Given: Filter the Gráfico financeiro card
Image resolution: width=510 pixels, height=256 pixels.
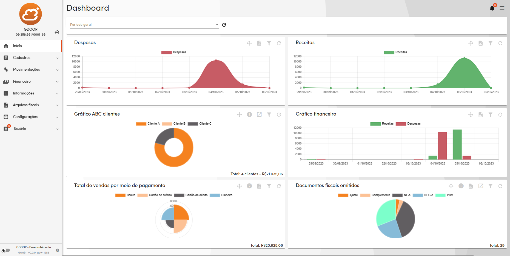Looking at the screenshot, I should point(491,115).
